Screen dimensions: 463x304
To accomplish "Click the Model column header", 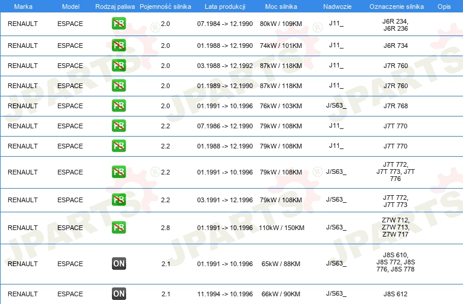I will (70, 7).
